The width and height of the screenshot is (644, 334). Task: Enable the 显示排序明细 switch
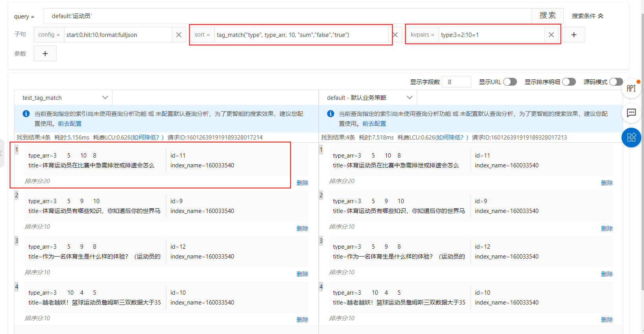pos(569,82)
